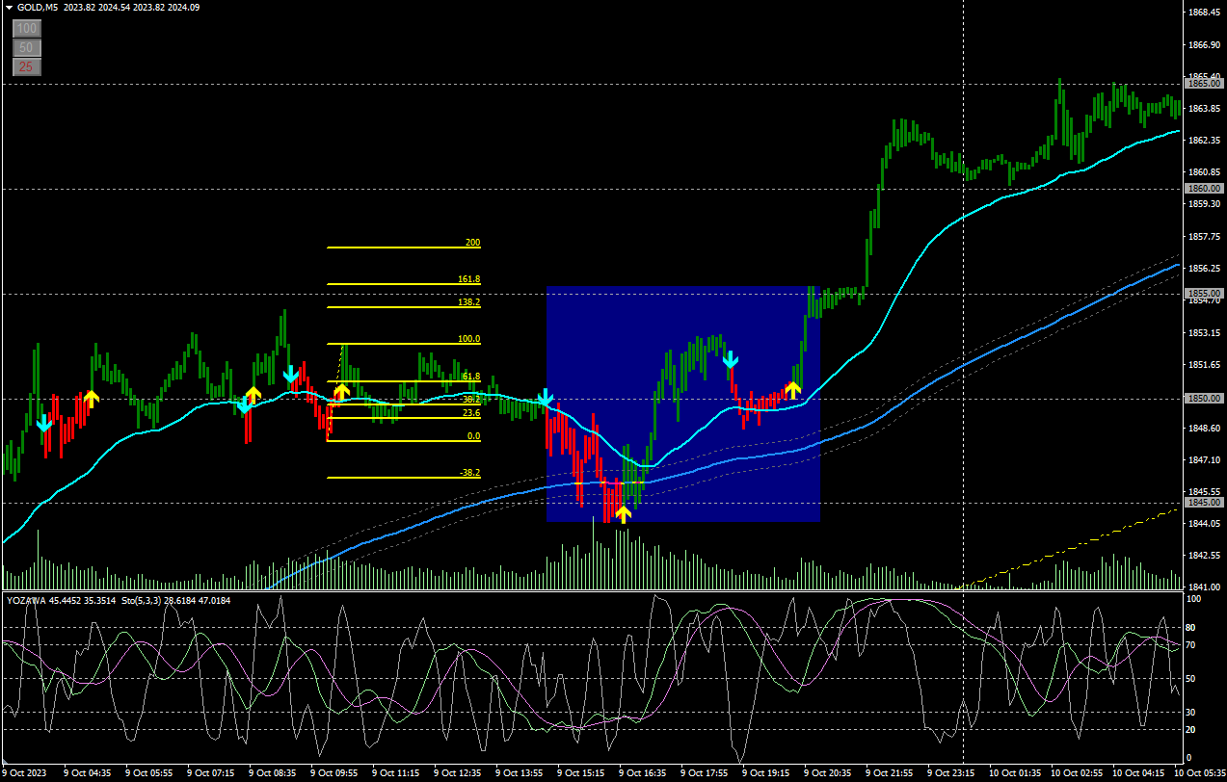Select the Fibonacci 23.6 level label
Screen dimensions: 1227x782
471,413
